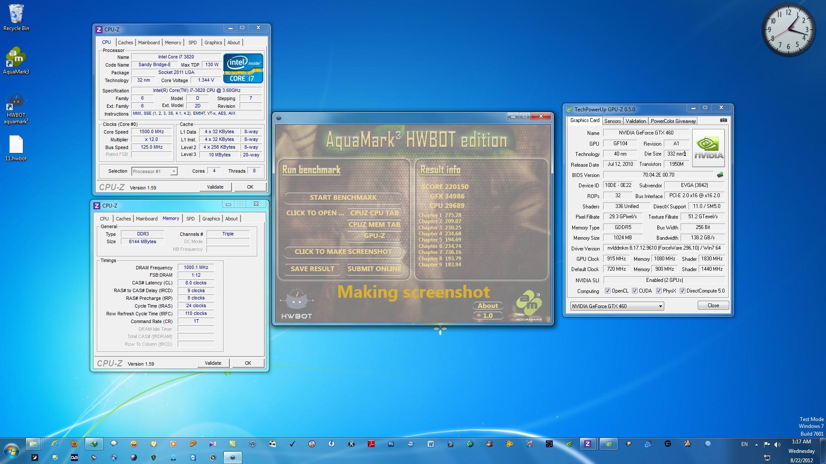
Task: Open SPD tab in top CPU-Z window
Action: 192,43
